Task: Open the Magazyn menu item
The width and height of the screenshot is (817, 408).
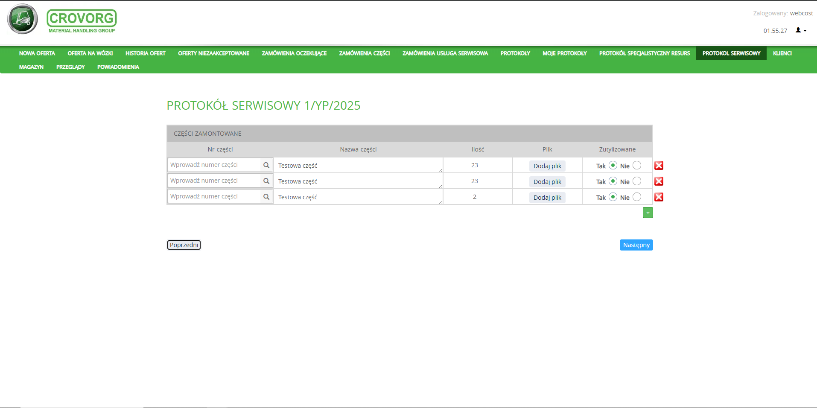Action: (x=31, y=67)
